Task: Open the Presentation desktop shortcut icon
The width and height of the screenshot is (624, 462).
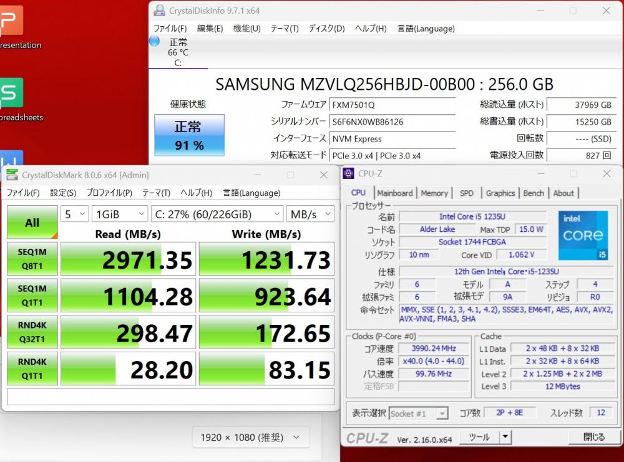Action: tap(11, 20)
